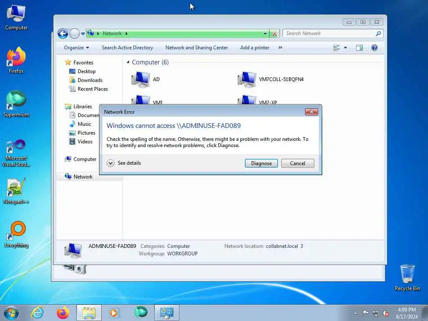Click Add a printer in toolbar
The image size is (428, 321).
tap(255, 48)
